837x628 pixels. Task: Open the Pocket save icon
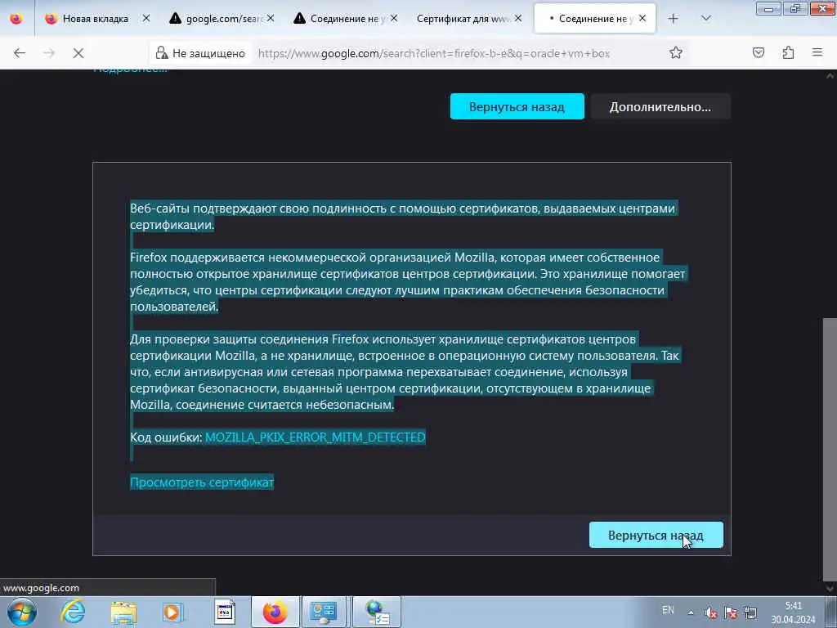pyautogui.click(x=759, y=53)
